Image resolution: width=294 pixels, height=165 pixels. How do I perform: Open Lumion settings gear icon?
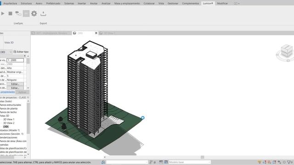34,13
